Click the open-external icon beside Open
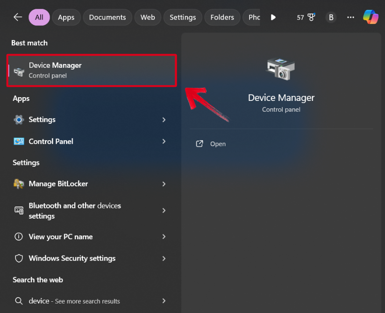The height and width of the screenshot is (313, 385). point(200,144)
